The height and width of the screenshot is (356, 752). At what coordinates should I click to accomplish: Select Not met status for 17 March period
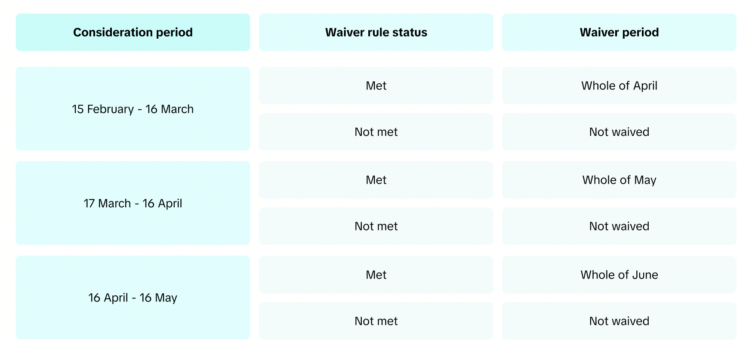[x=376, y=226]
